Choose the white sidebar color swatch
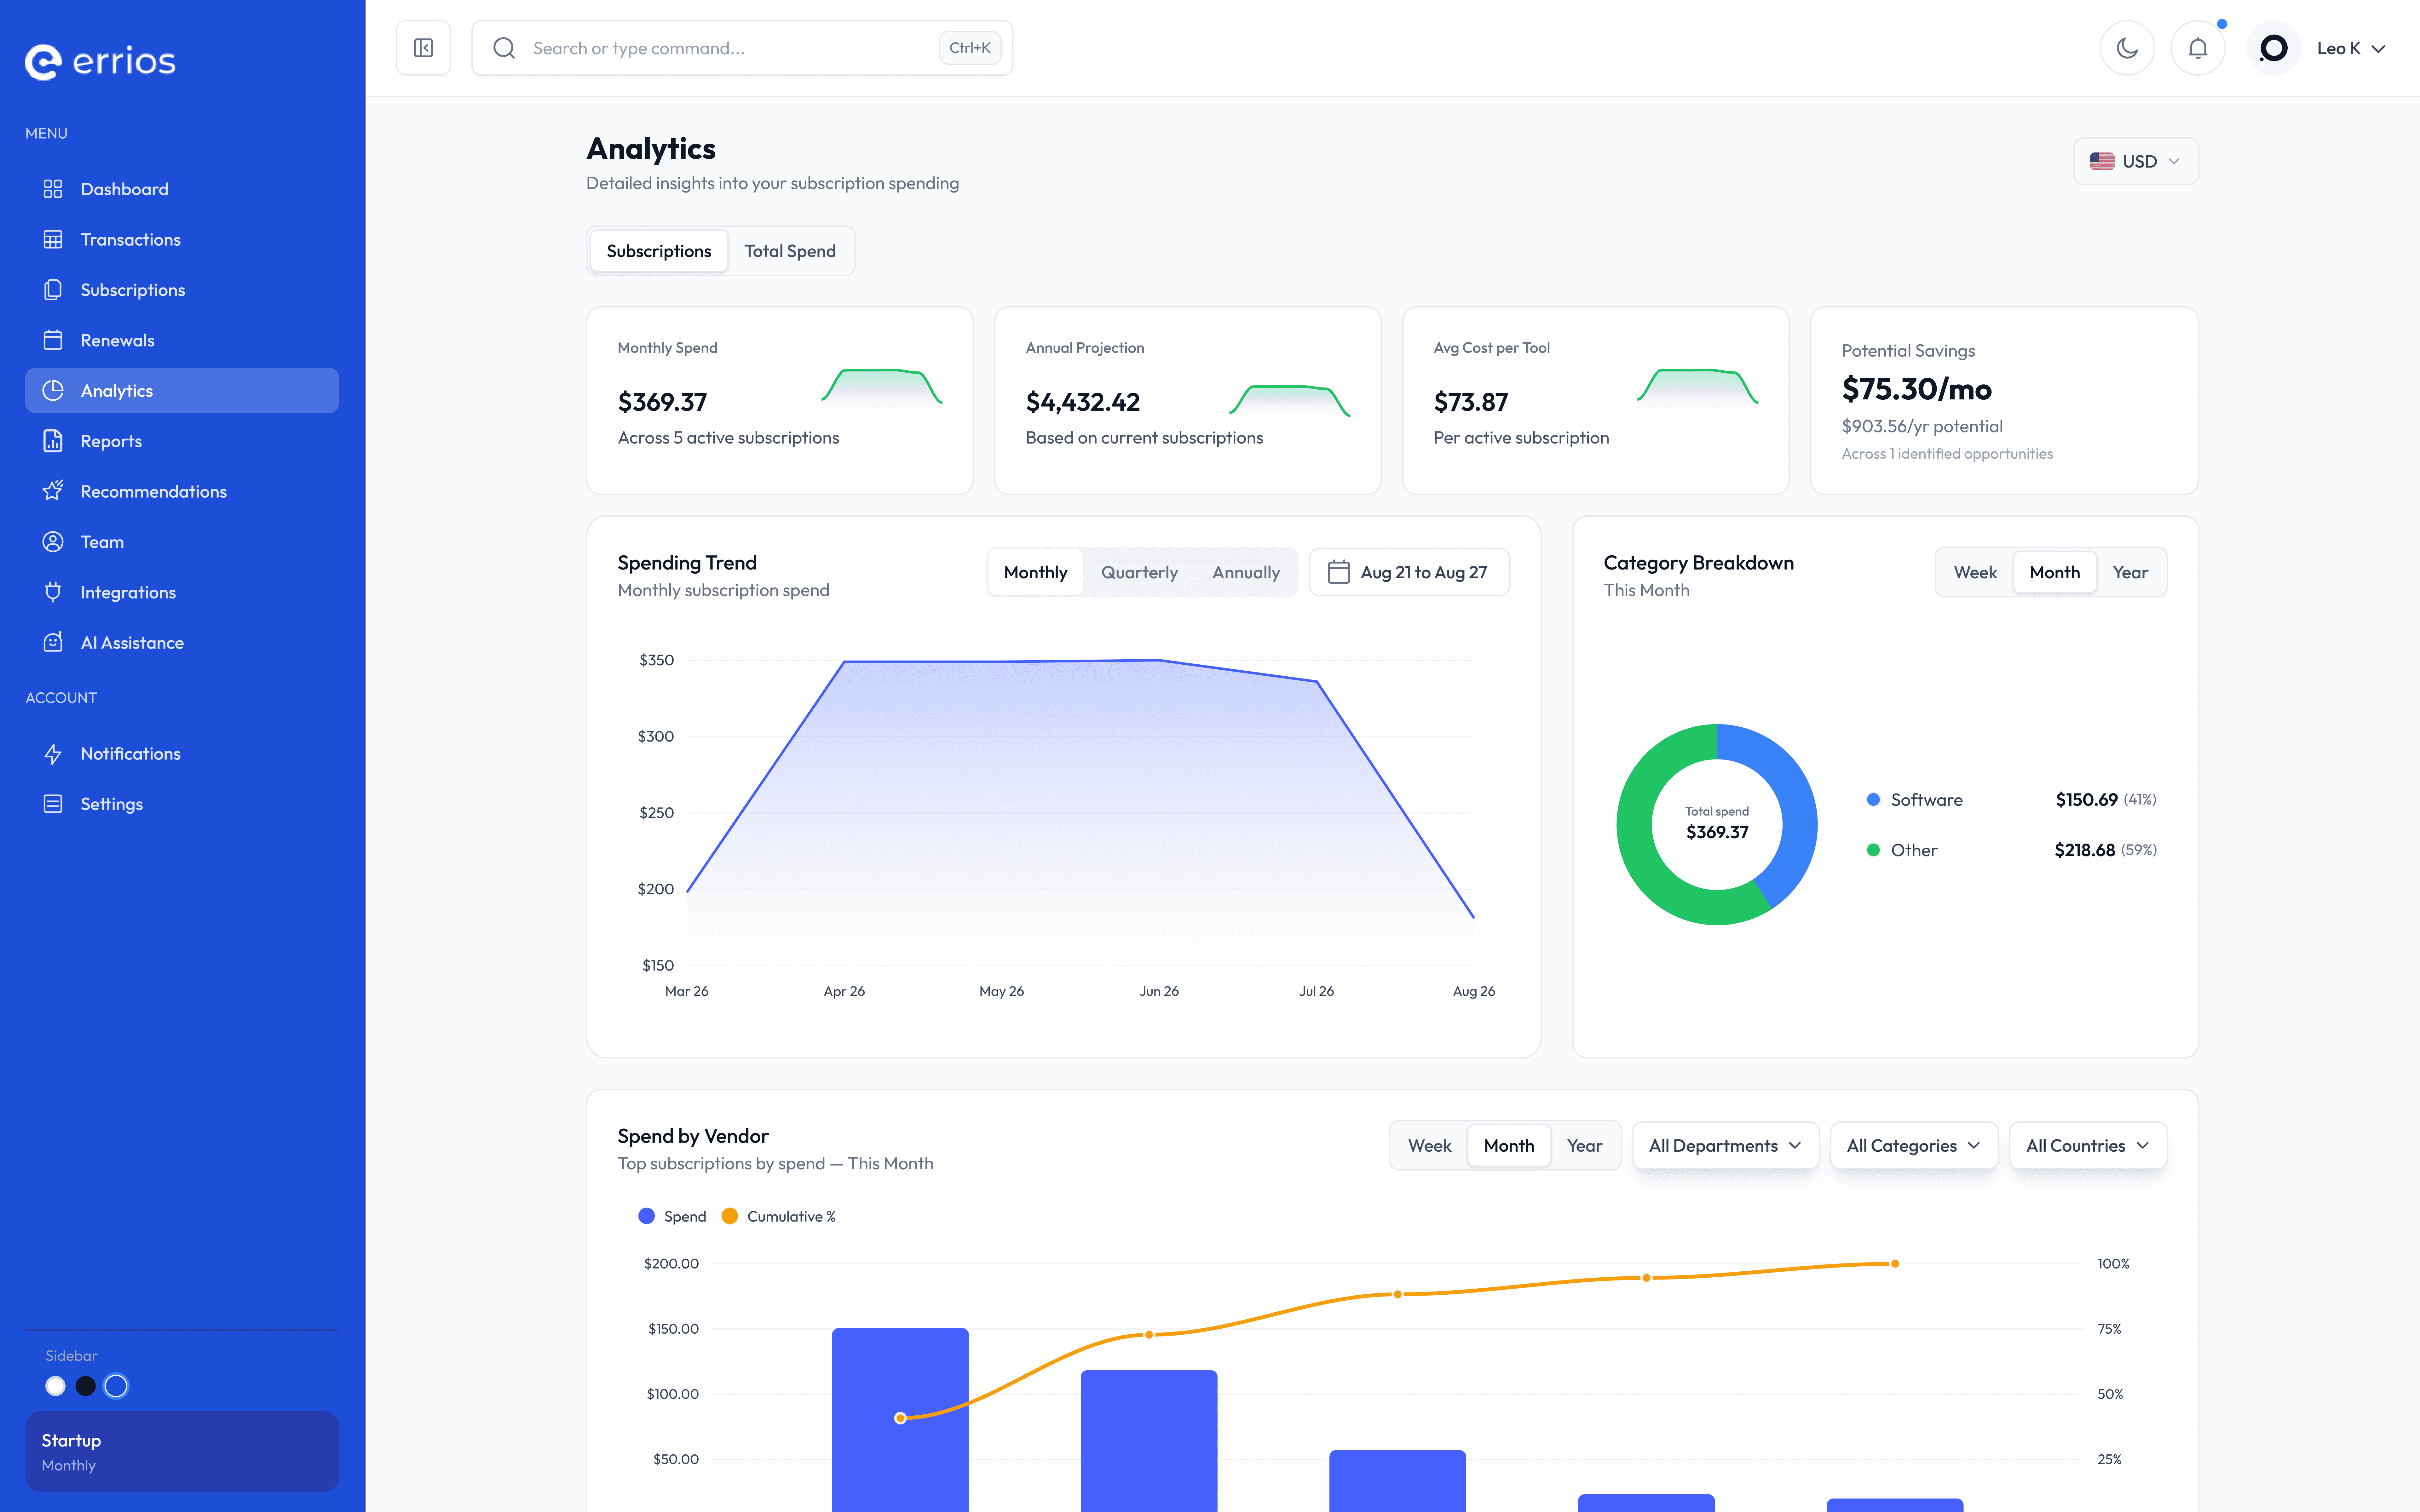The height and width of the screenshot is (1512, 2420). pos(55,1386)
